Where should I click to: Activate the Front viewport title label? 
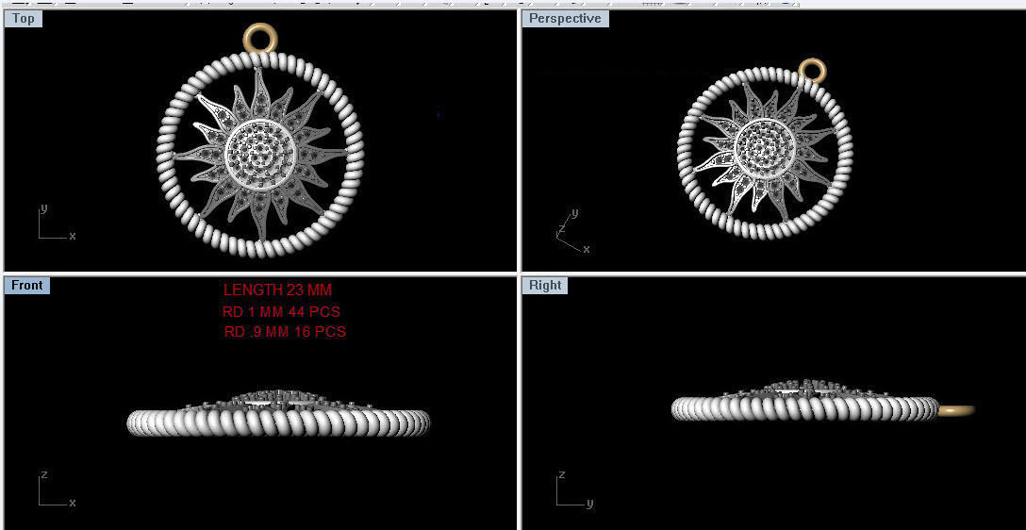(x=26, y=286)
